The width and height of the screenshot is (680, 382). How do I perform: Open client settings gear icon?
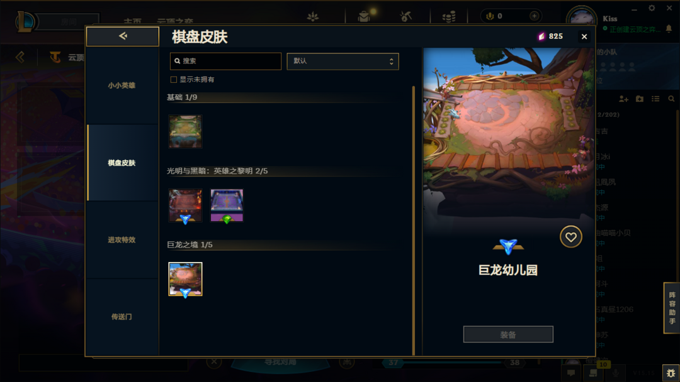[x=652, y=8]
